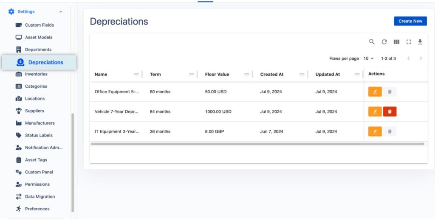Click the download export icon
Viewport: 435px width, 220px height.
pyautogui.click(x=420, y=42)
